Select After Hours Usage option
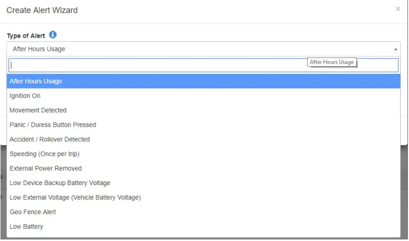 (x=36, y=81)
